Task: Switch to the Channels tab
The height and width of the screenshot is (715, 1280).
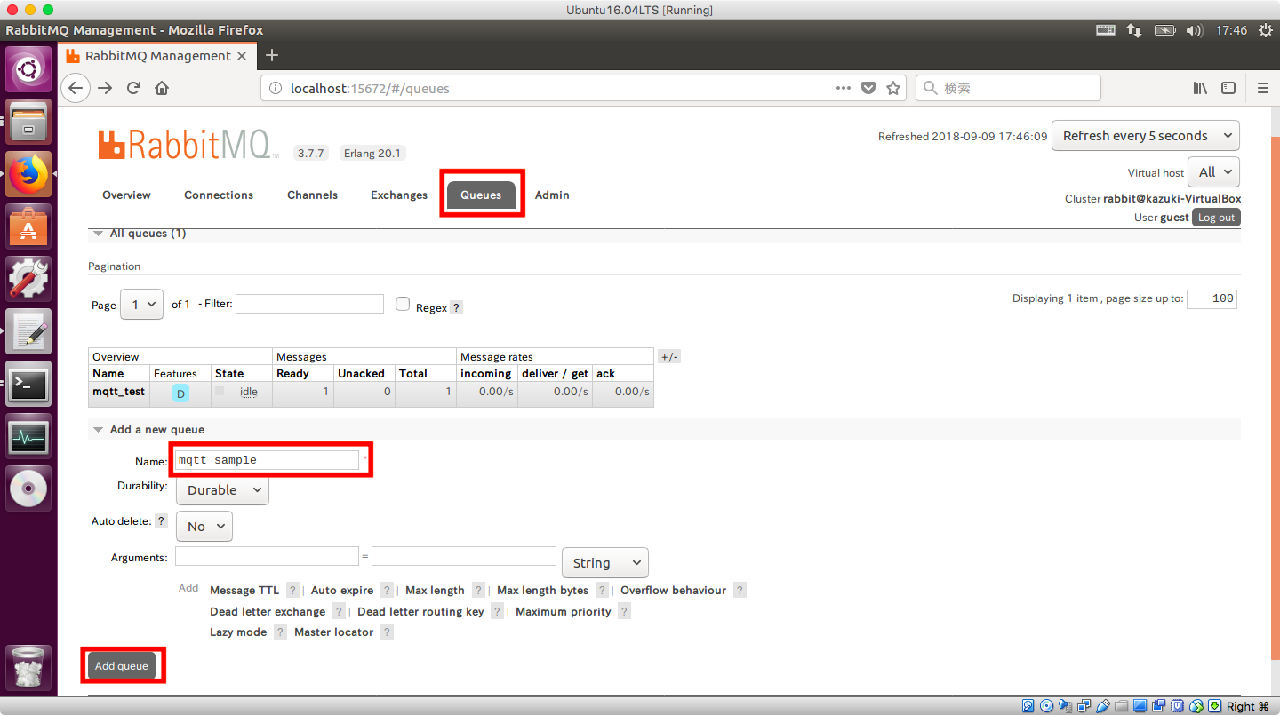Action: pyautogui.click(x=312, y=195)
